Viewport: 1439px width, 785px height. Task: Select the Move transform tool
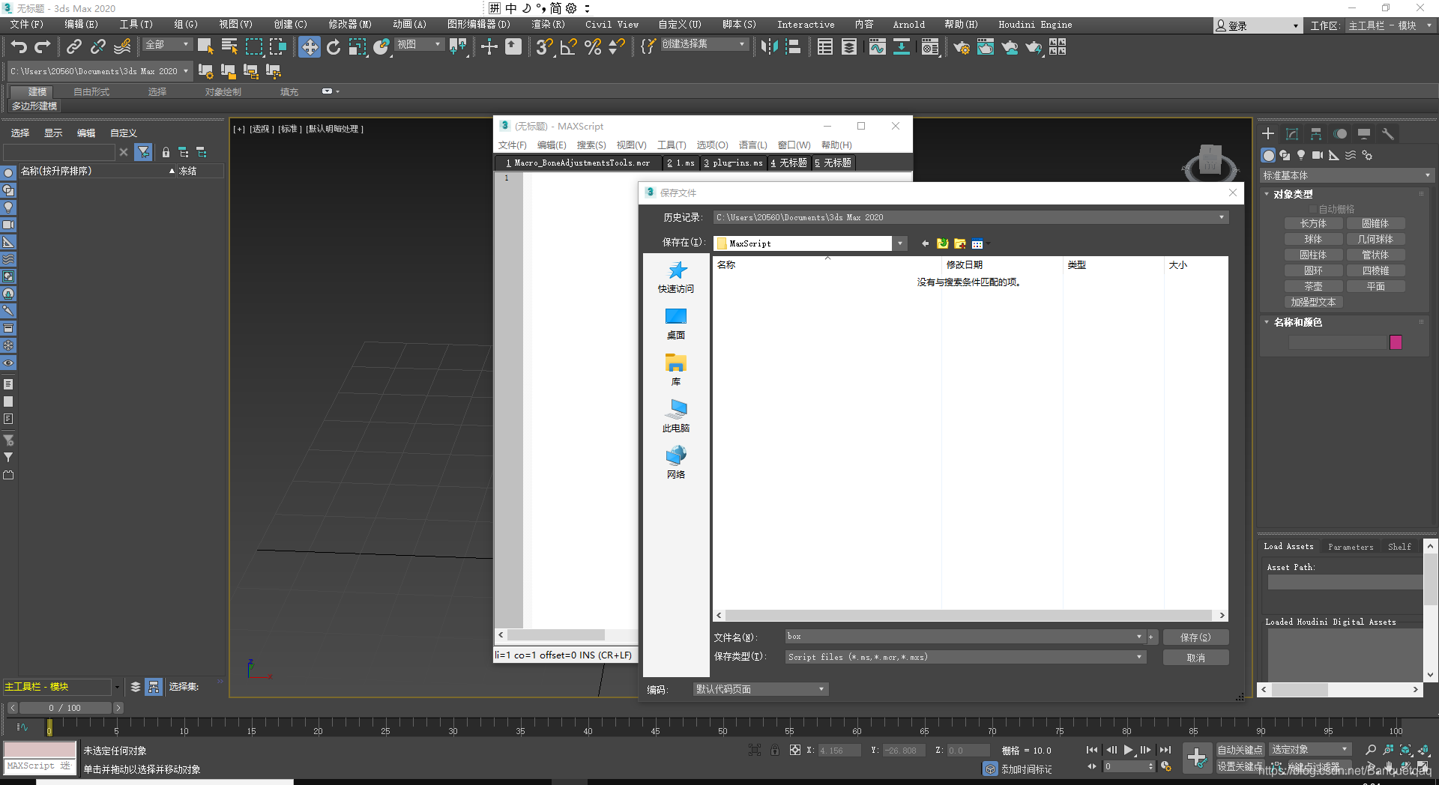tap(309, 47)
